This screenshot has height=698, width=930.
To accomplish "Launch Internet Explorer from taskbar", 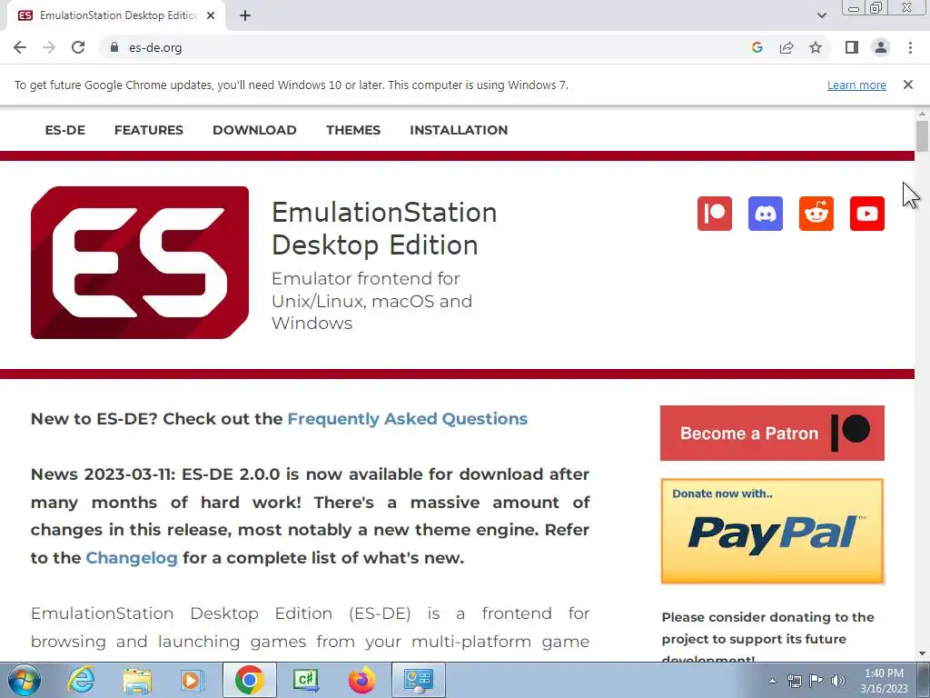I will point(81,680).
